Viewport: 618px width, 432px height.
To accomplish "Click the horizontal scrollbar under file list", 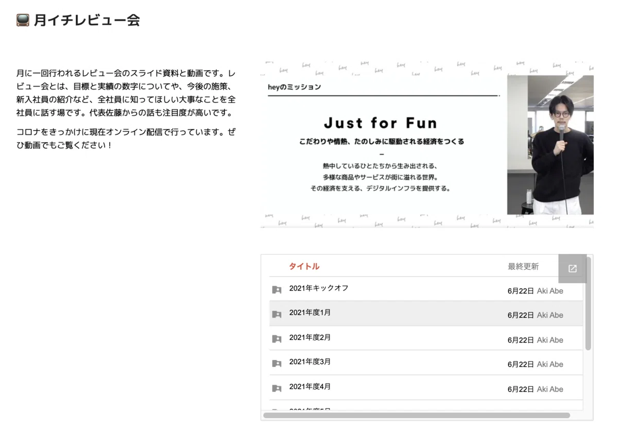I will (417, 415).
